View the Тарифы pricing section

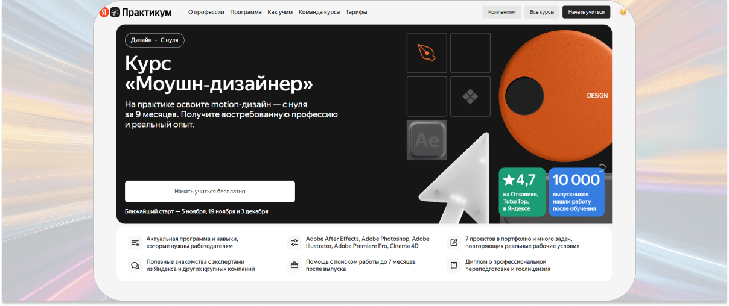[356, 12]
